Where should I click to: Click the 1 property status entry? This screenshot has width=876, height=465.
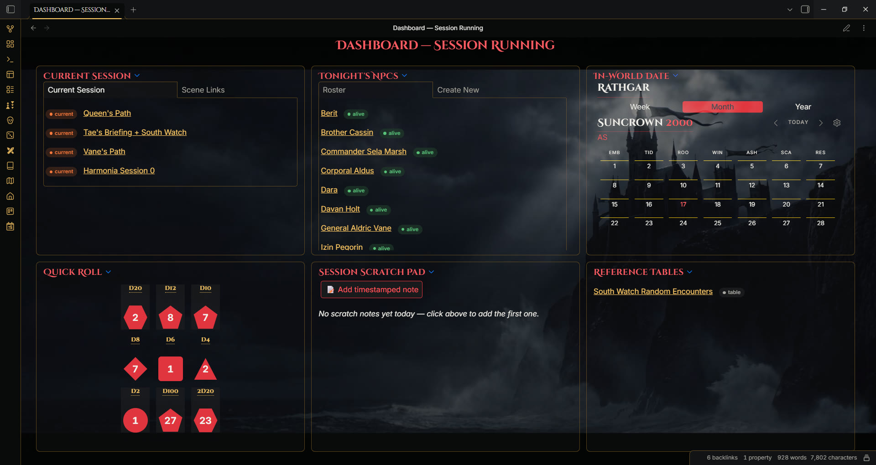[757, 458]
